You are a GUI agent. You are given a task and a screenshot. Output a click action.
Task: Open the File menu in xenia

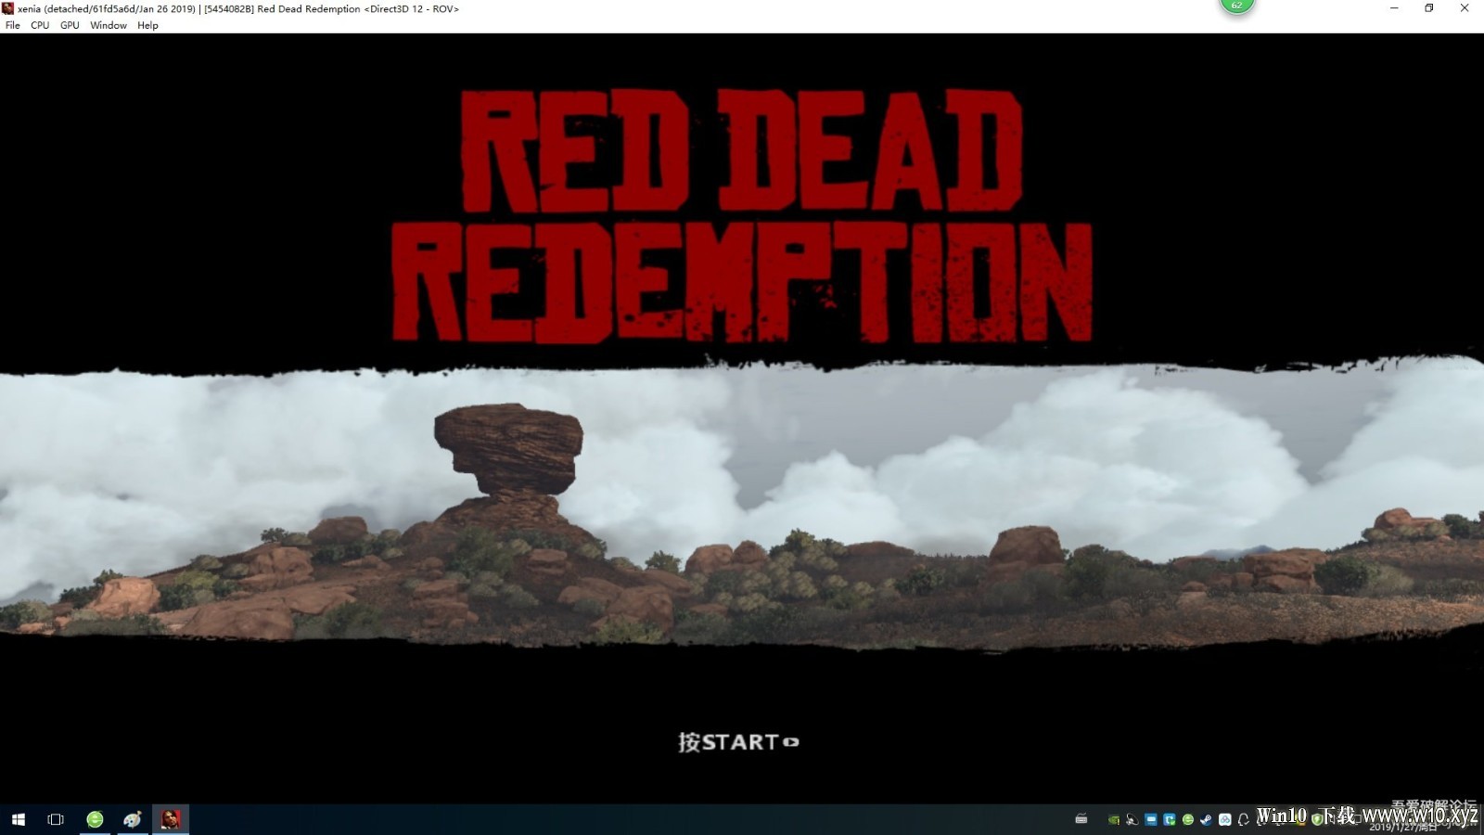click(12, 25)
